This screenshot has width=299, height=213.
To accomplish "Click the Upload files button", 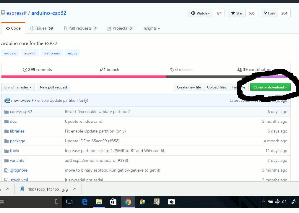I will click(217, 87).
